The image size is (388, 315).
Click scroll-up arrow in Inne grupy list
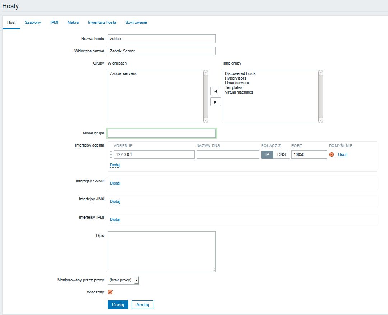(x=321, y=73)
